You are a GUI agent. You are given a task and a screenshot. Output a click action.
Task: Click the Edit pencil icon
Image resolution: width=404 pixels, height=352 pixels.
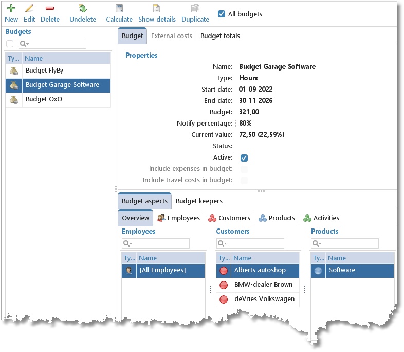point(29,8)
